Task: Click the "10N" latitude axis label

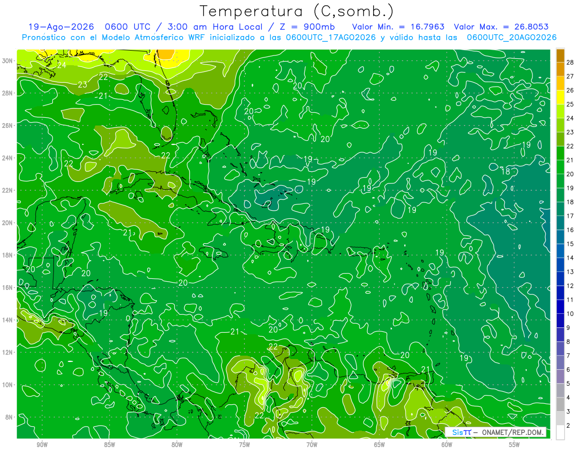Action: point(8,385)
